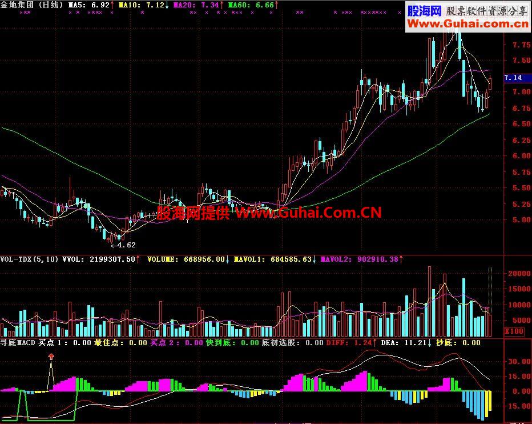The width and height of the screenshot is (532, 424).
Task: Select the MAVOL2: 902910.38 value
Action: [362, 259]
